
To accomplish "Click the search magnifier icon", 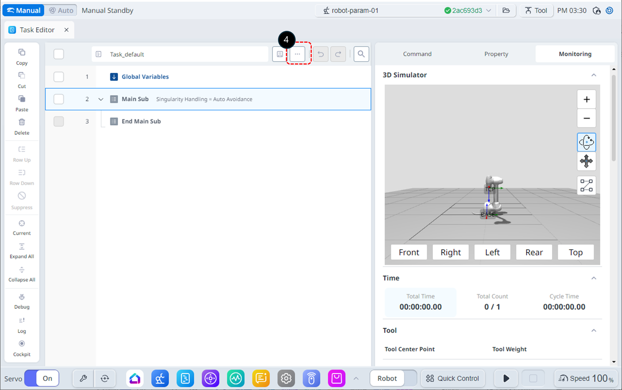I will pyautogui.click(x=361, y=54).
